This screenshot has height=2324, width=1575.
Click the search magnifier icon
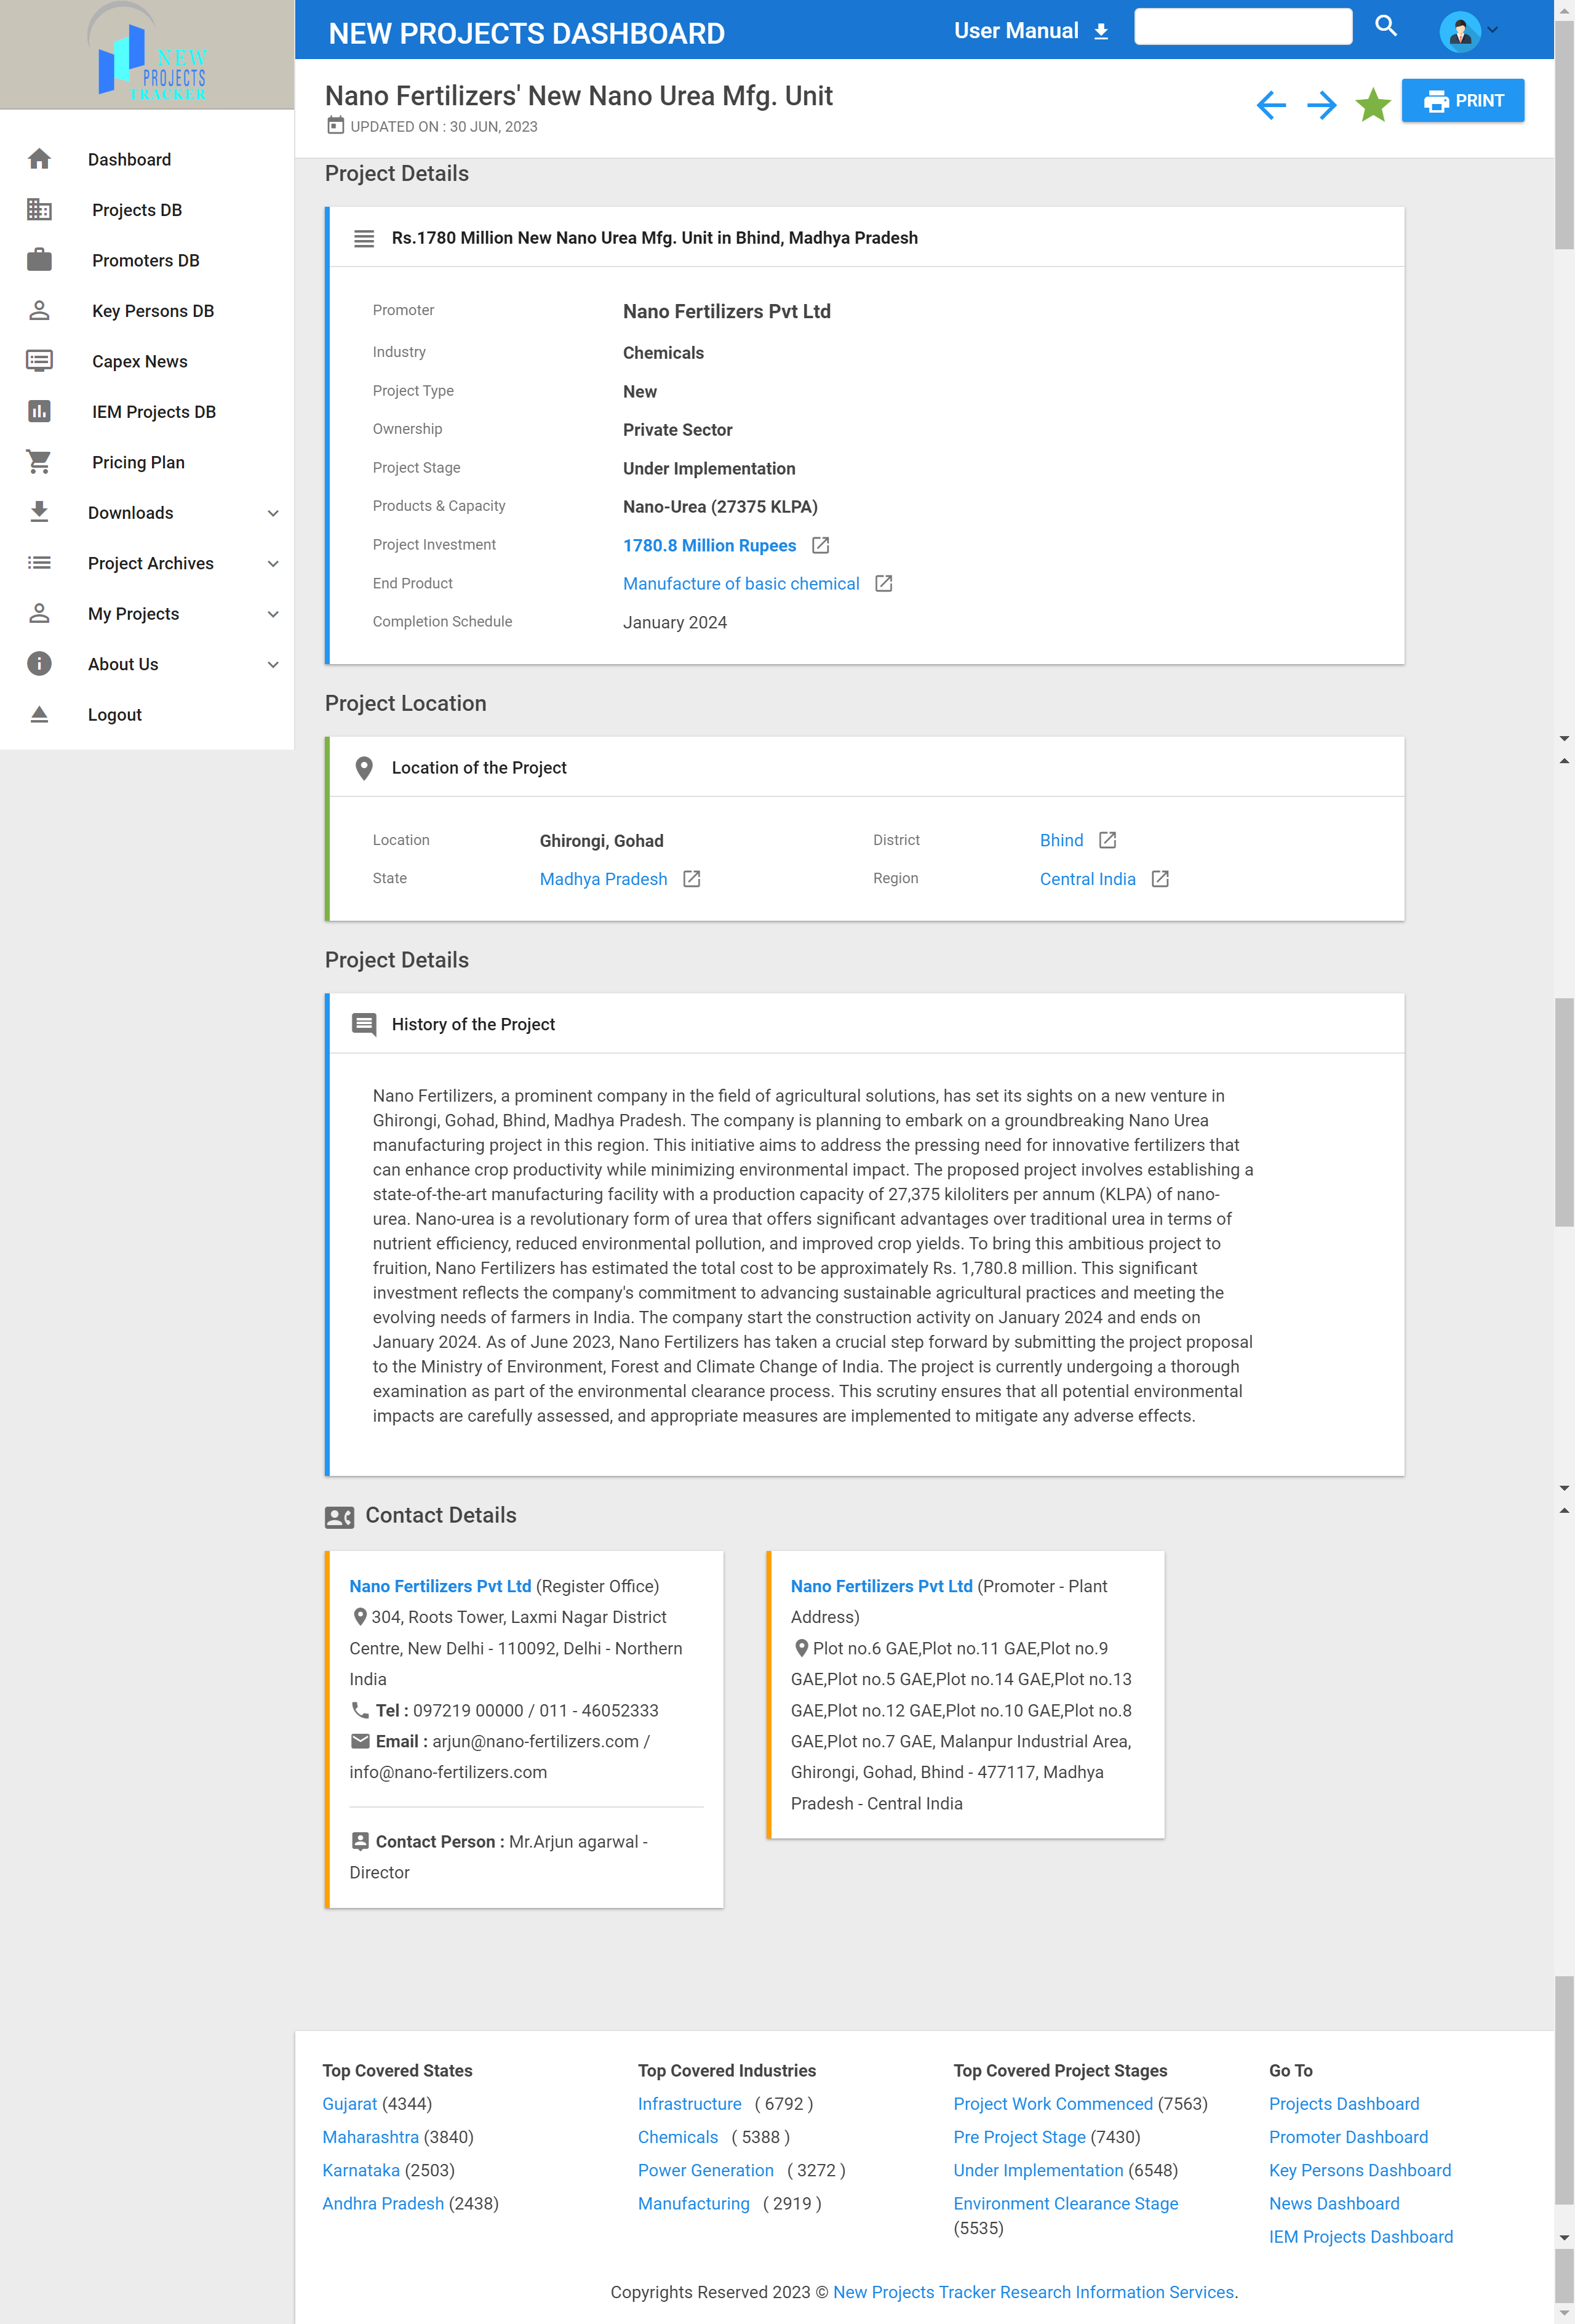click(1385, 26)
